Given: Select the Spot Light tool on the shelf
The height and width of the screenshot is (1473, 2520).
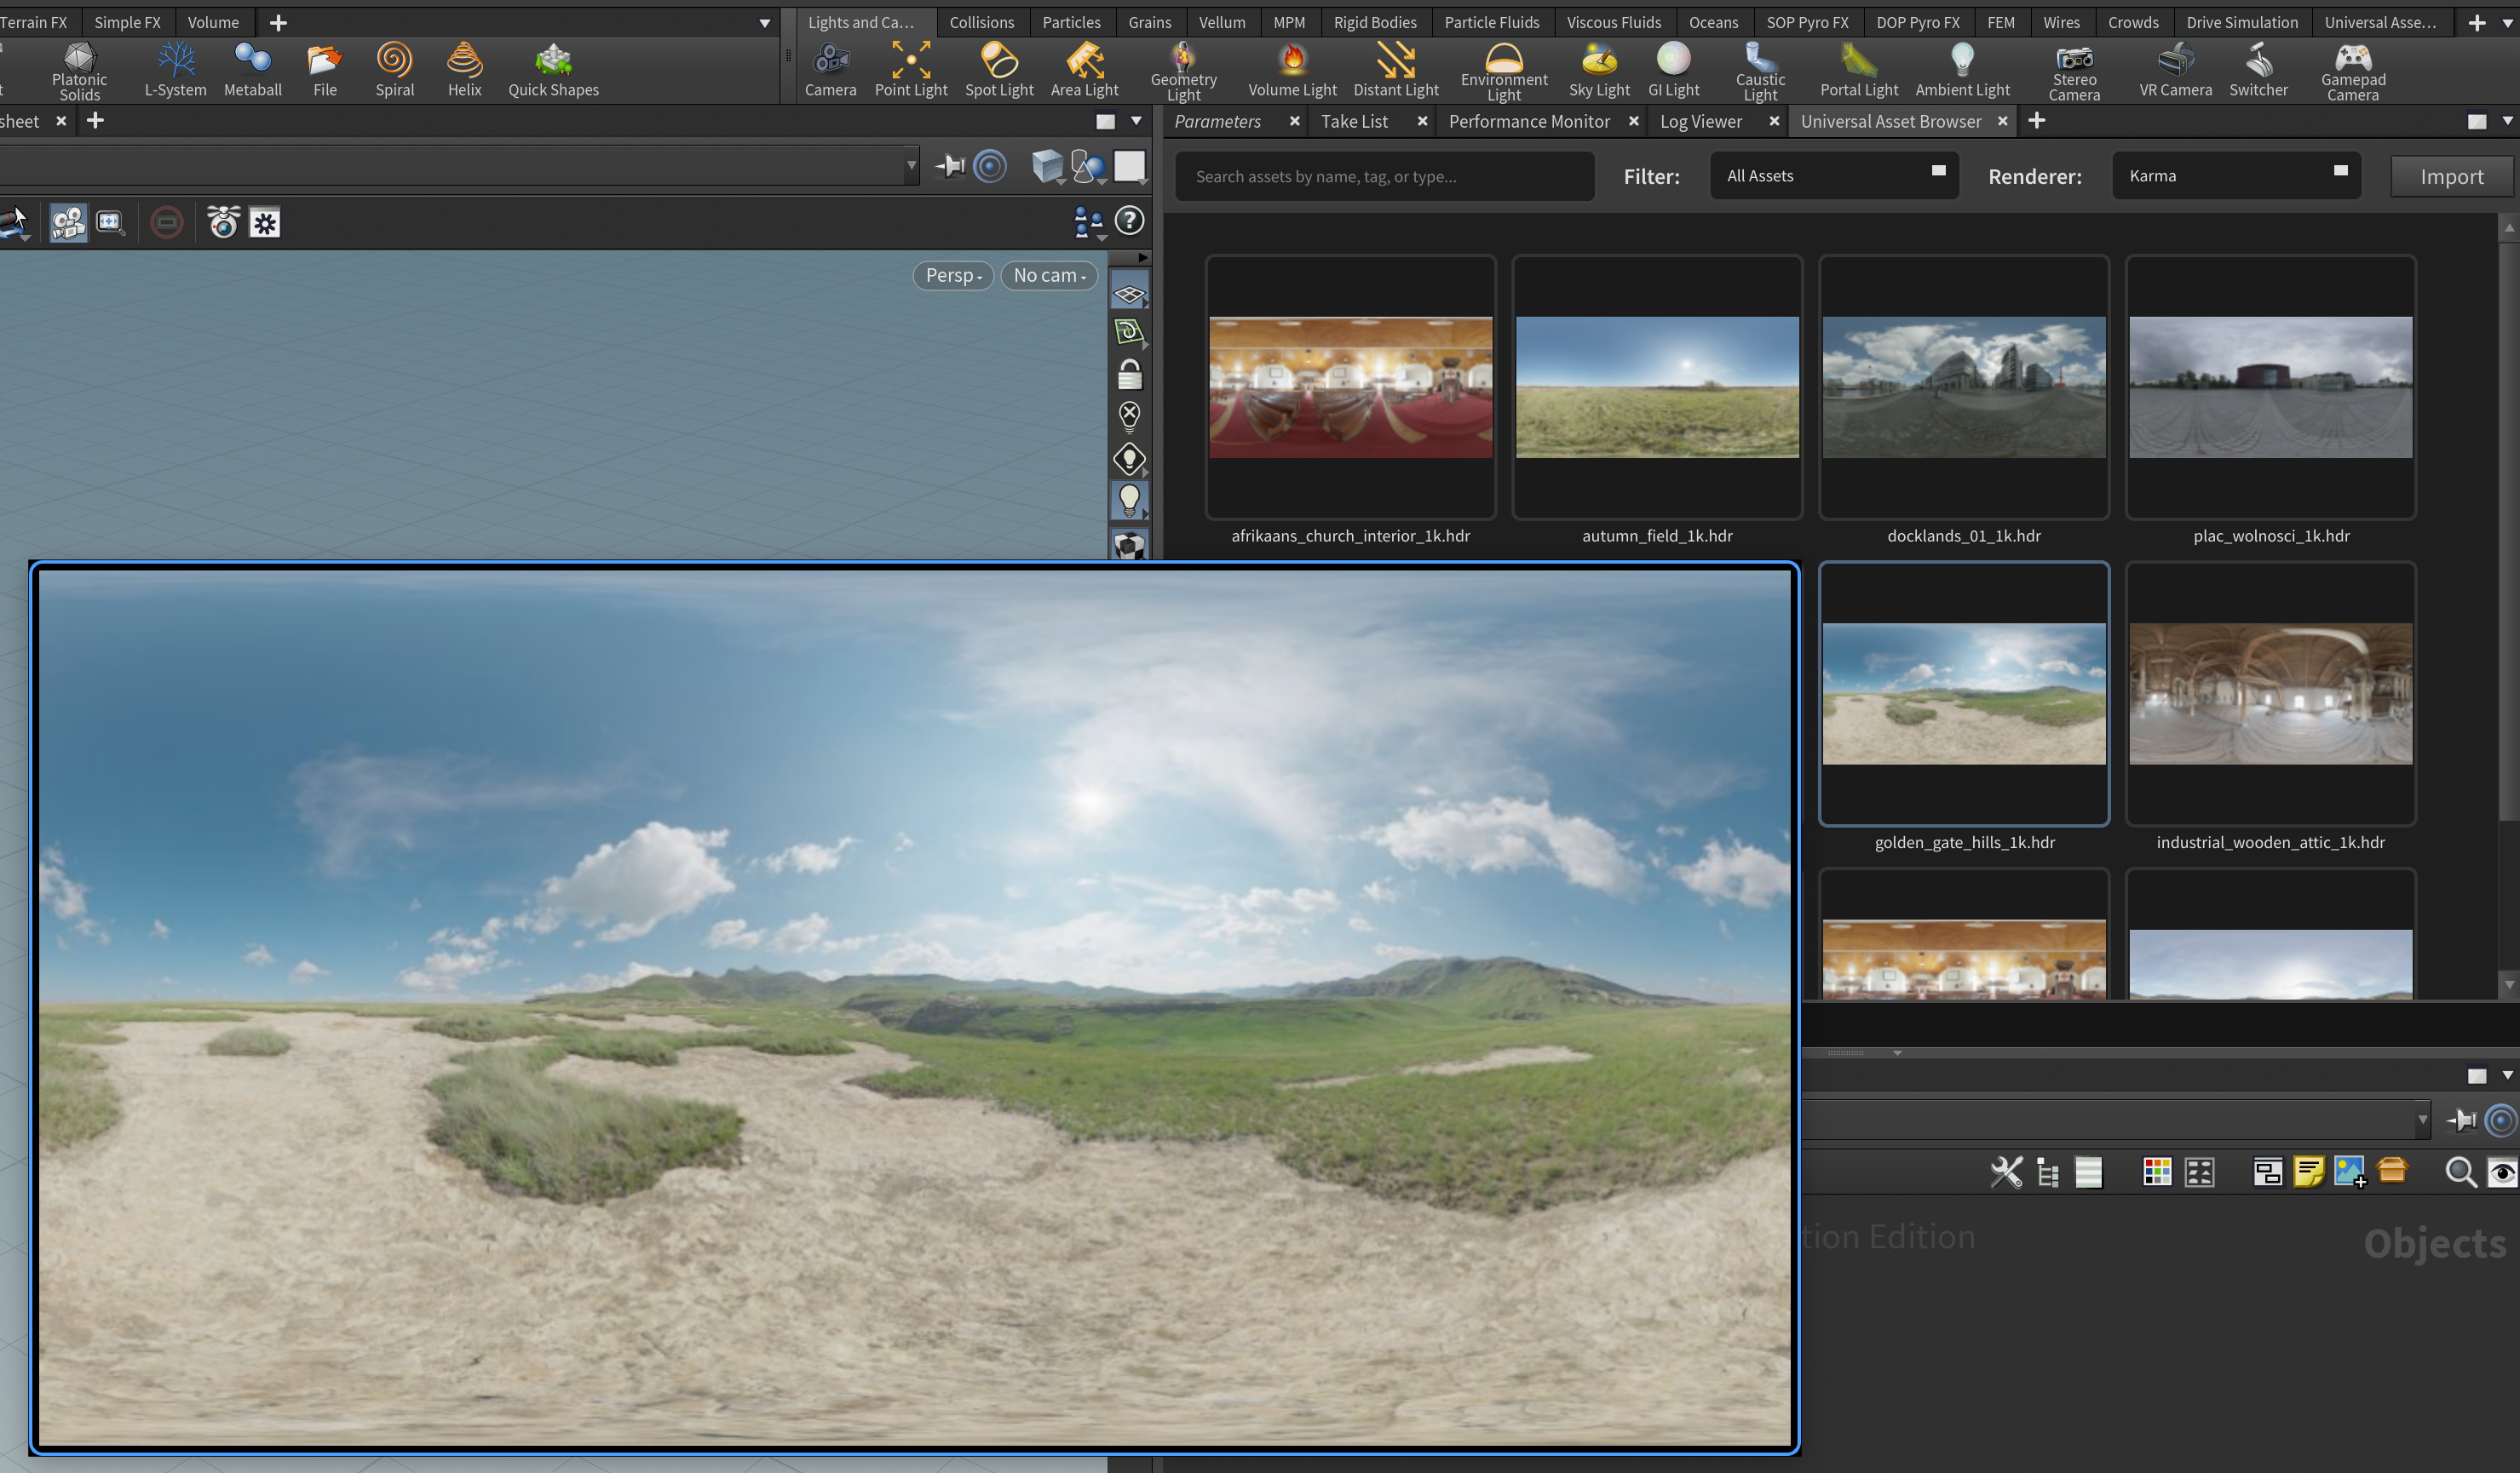Looking at the screenshot, I should (998, 68).
